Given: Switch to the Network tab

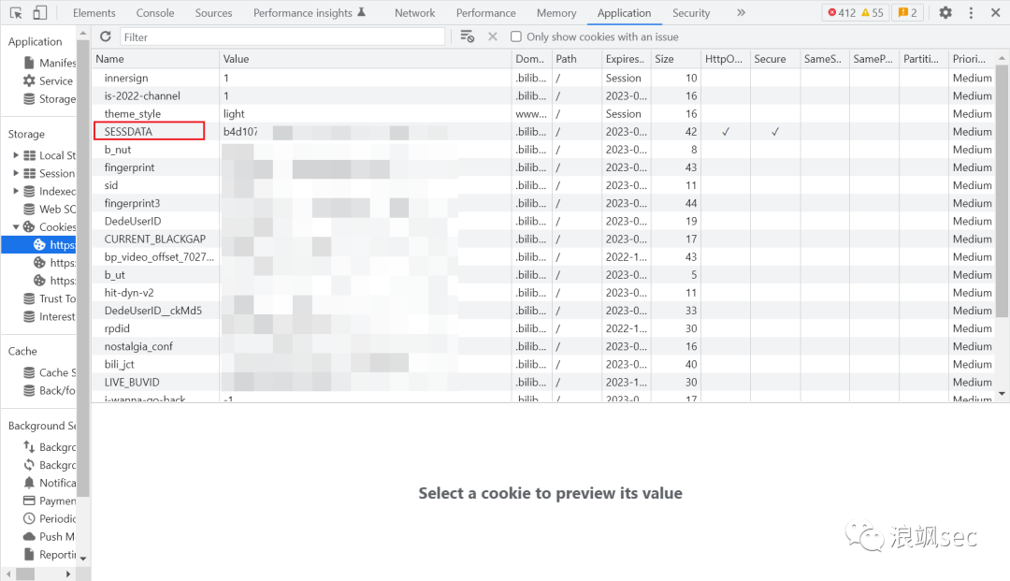Looking at the screenshot, I should click(x=415, y=13).
